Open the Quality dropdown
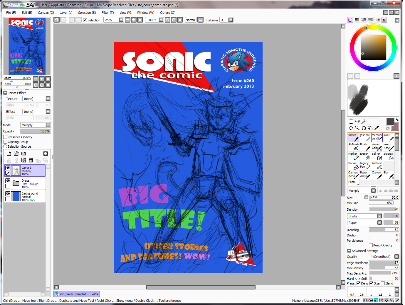Image resolution: width=405 pixels, height=305 pixels. point(384,257)
